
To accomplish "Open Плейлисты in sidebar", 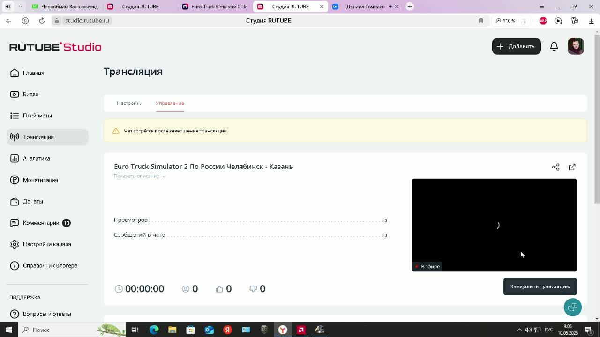I will click(47, 116).
